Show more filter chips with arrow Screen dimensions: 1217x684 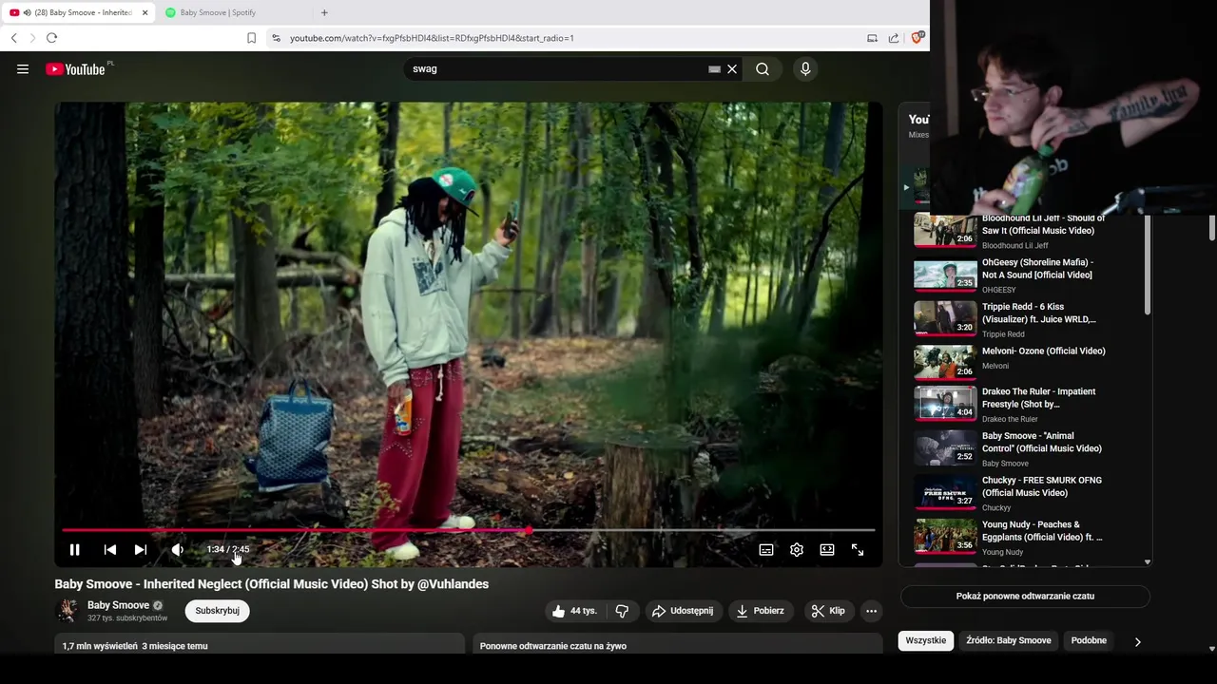[x=1137, y=641]
